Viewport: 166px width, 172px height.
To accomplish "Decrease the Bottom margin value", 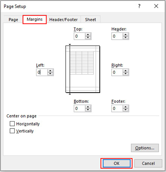I will 88,110.
